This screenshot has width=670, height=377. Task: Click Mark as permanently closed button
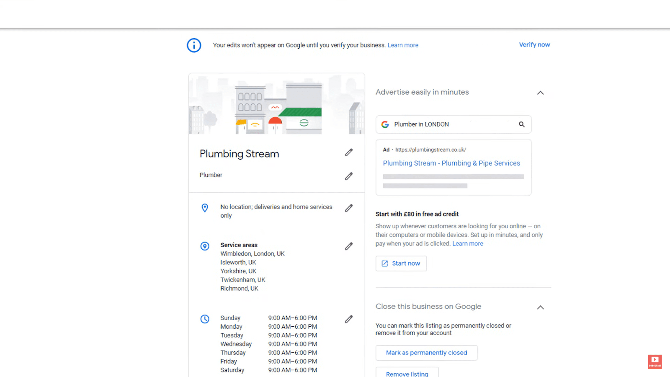tap(426, 353)
